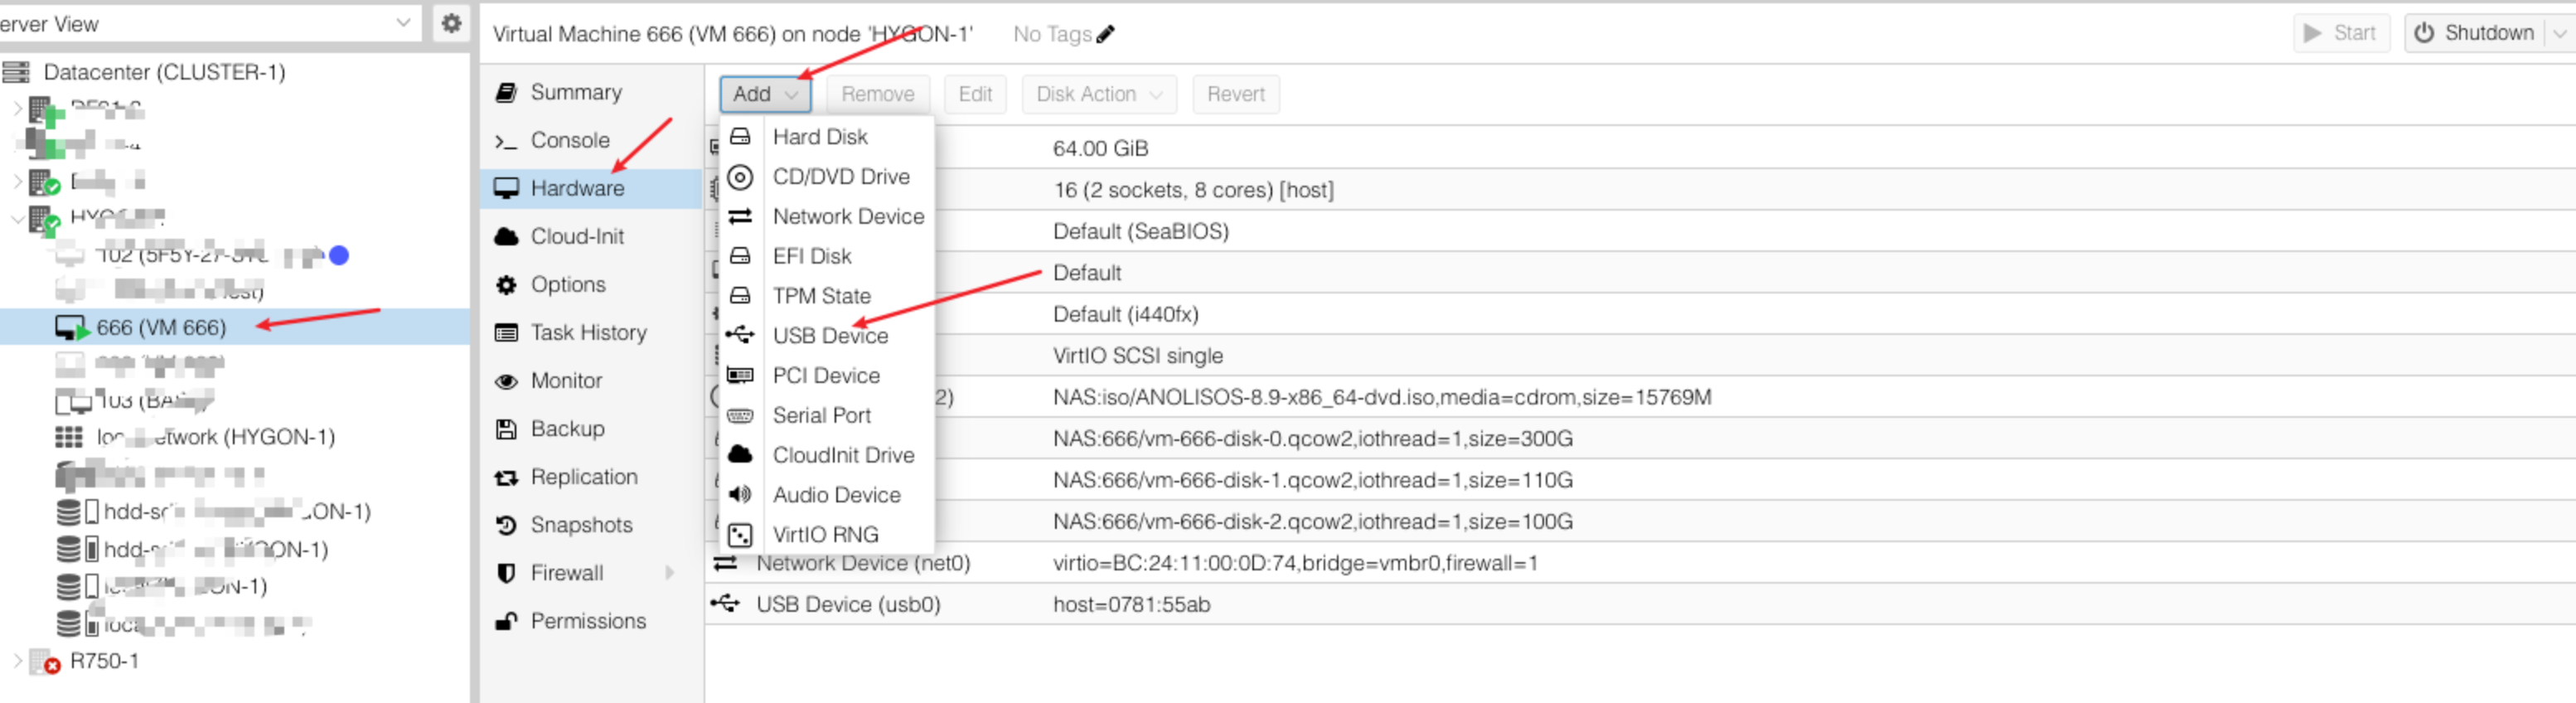
Task: Select the Default (i440fx) row
Action: 1640,314
